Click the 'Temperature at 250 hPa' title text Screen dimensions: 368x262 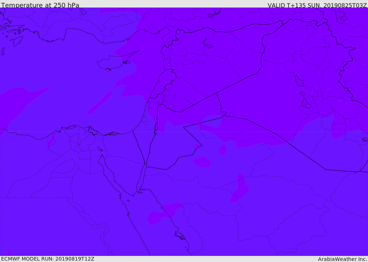click(x=40, y=5)
